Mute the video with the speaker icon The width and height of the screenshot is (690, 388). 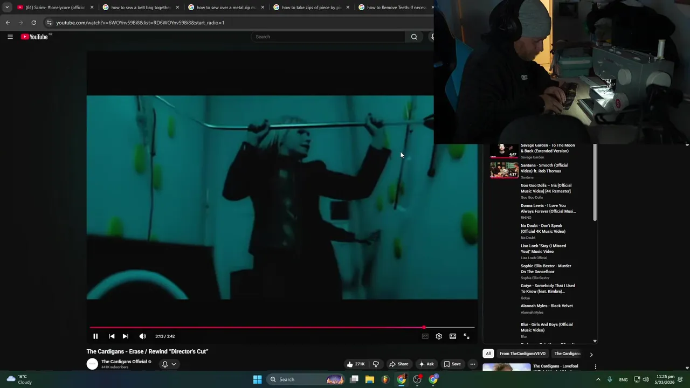pyautogui.click(x=142, y=336)
